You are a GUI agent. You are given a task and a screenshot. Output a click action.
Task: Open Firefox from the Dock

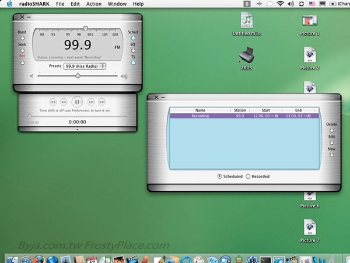39,259
